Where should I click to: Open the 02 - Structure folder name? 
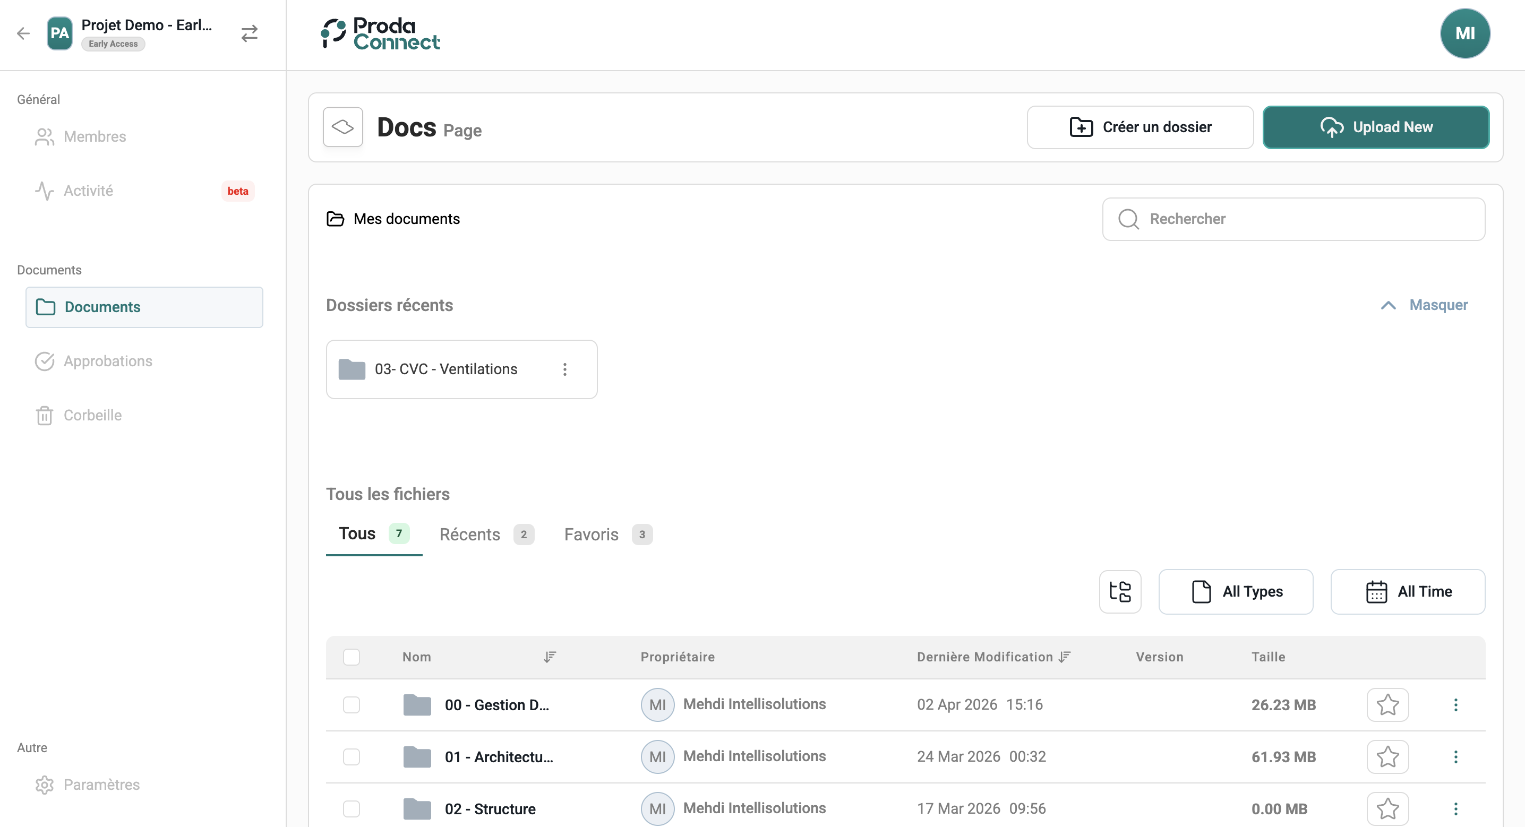click(490, 808)
